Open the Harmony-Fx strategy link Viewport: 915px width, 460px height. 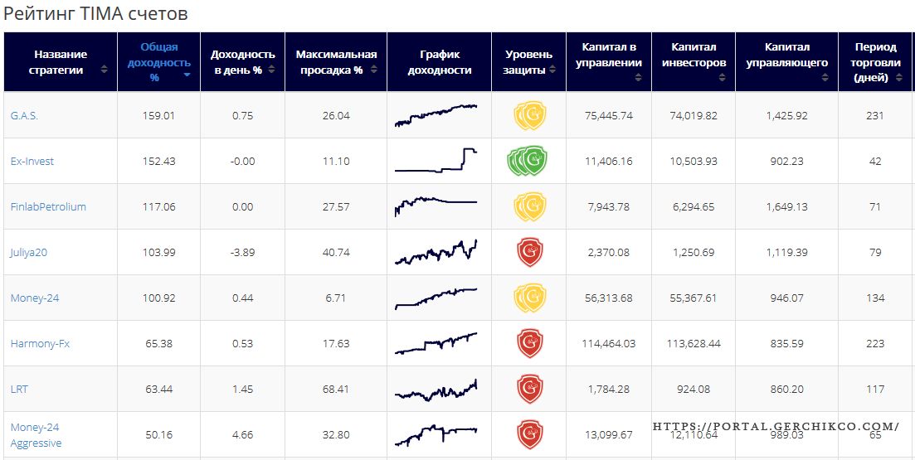click(x=40, y=343)
